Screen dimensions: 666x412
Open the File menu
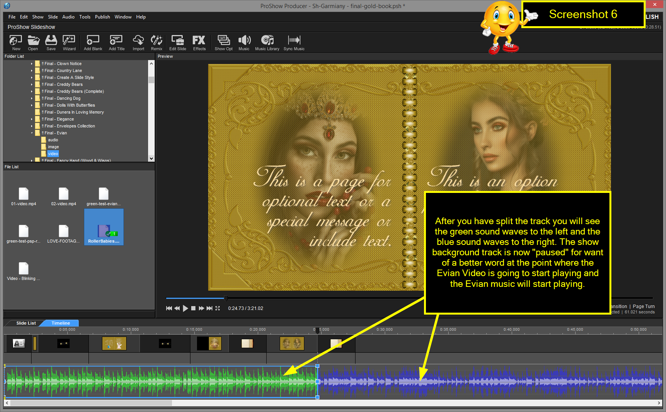coord(12,17)
